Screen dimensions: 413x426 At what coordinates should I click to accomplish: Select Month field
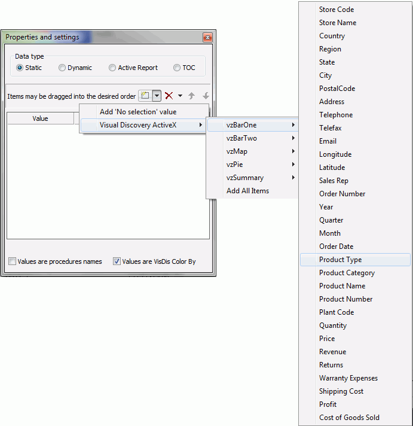pos(355,233)
